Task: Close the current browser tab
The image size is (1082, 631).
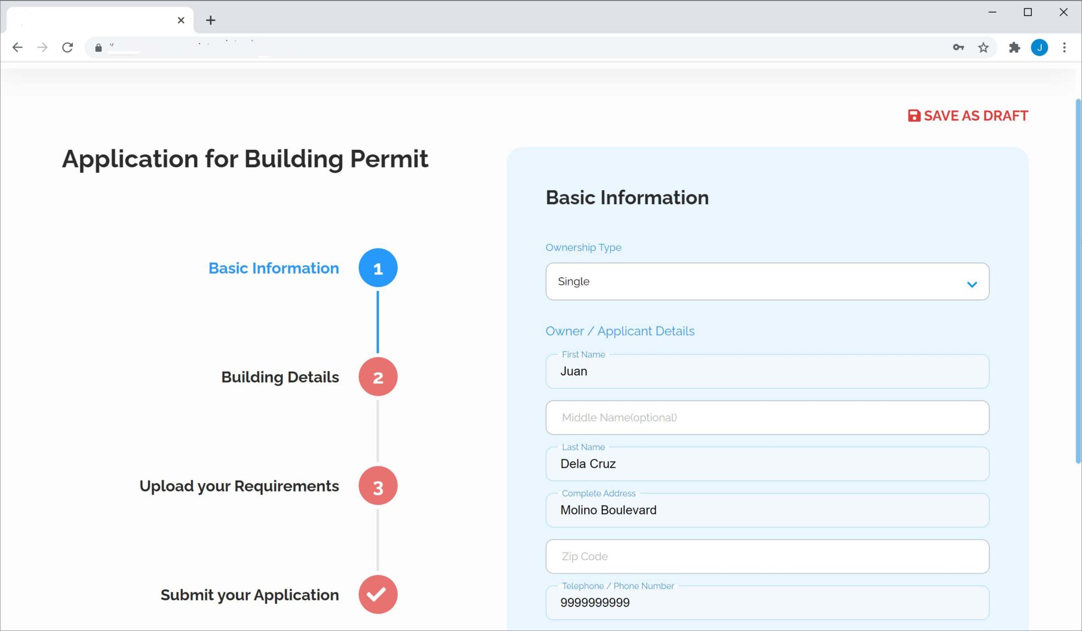Action: tap(180, 20)
